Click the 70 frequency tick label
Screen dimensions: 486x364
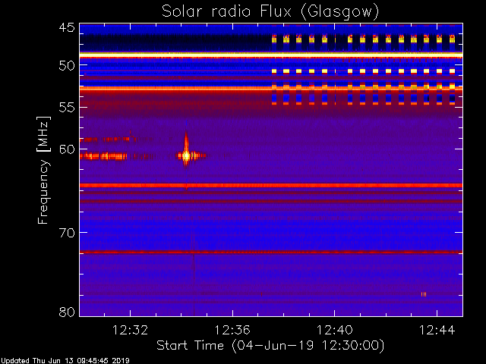click(67, 233)
